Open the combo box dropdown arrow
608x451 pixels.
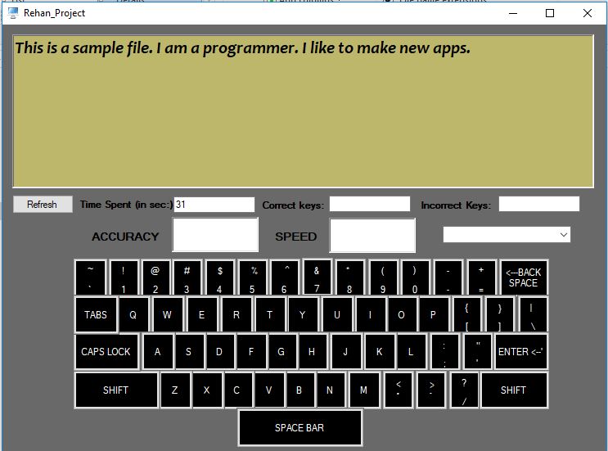[x=564, y=235]
